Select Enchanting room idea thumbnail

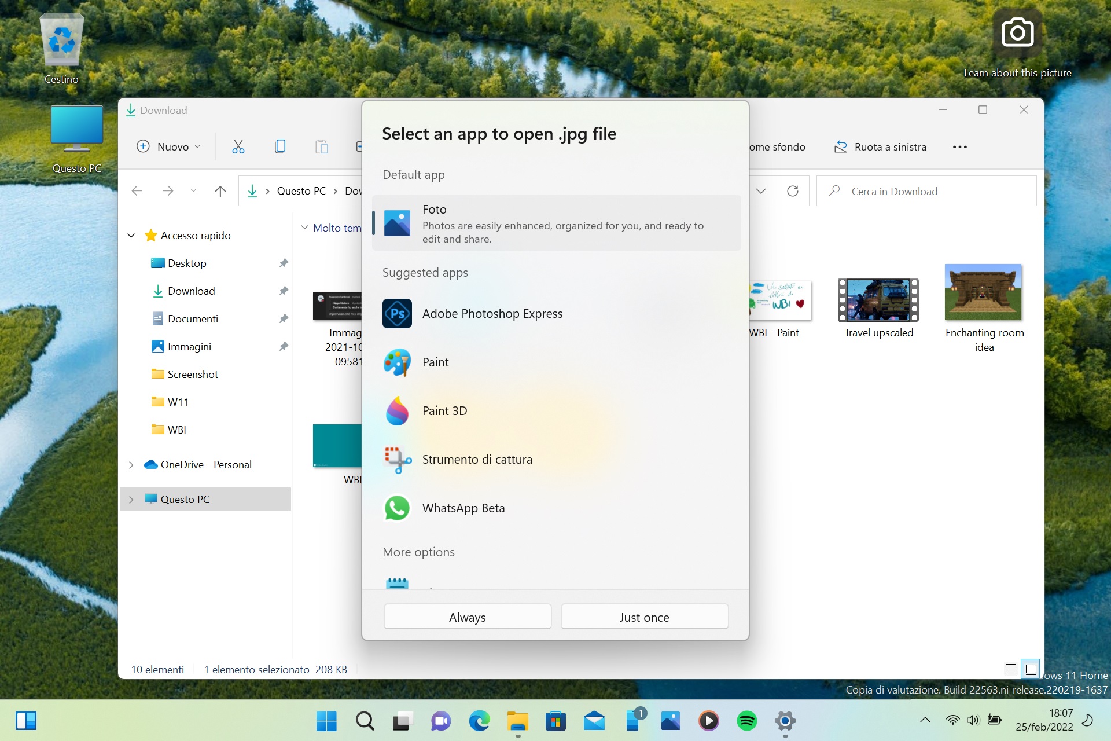point(984,292)
